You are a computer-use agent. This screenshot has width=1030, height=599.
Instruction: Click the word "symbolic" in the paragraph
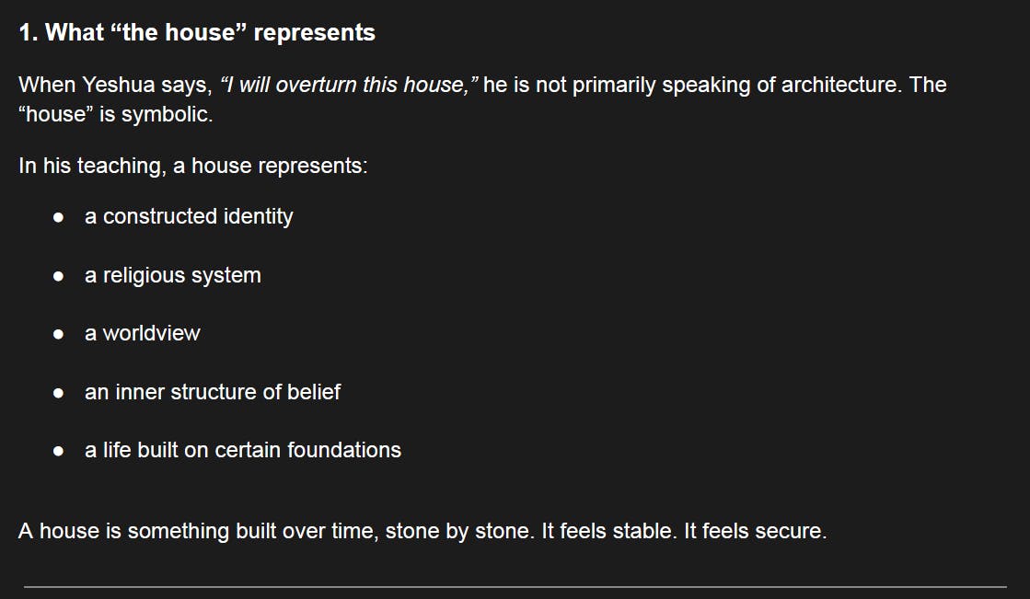tap(173, 117)
